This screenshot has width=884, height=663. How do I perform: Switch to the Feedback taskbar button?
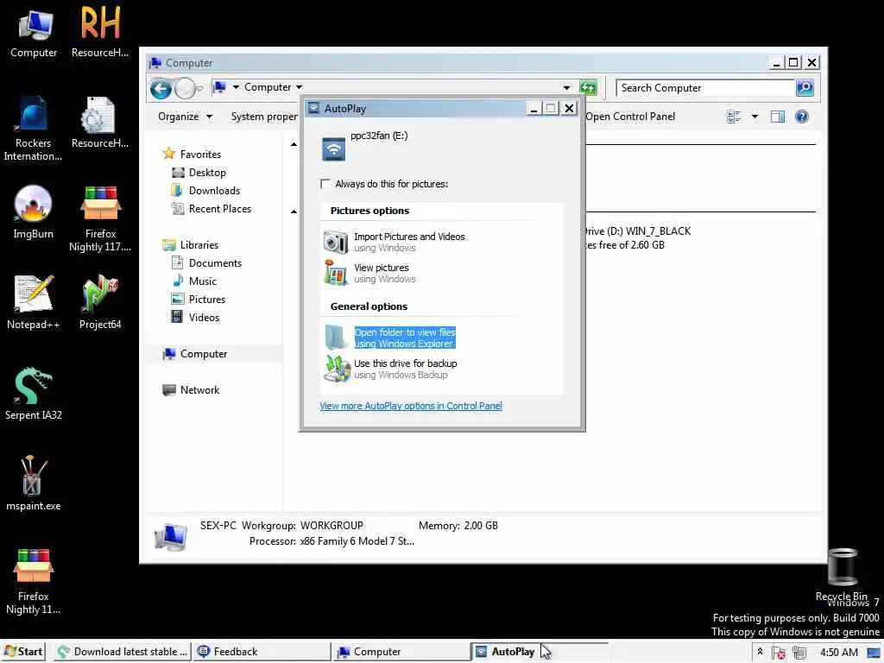[262, 651]
